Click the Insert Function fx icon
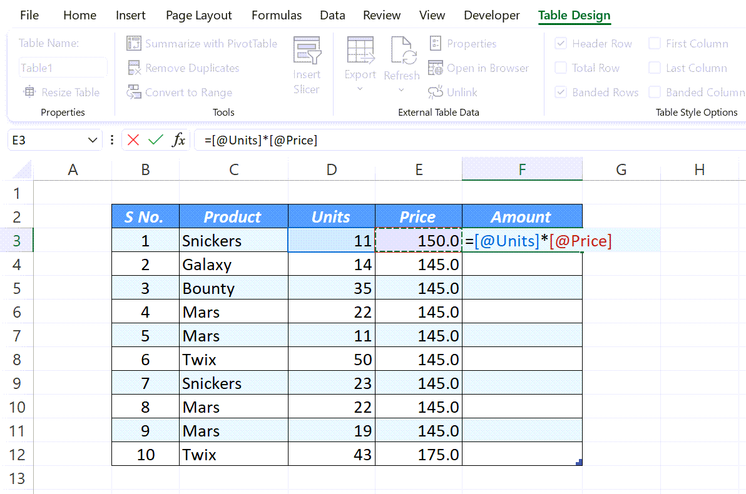 click(178, 139)
